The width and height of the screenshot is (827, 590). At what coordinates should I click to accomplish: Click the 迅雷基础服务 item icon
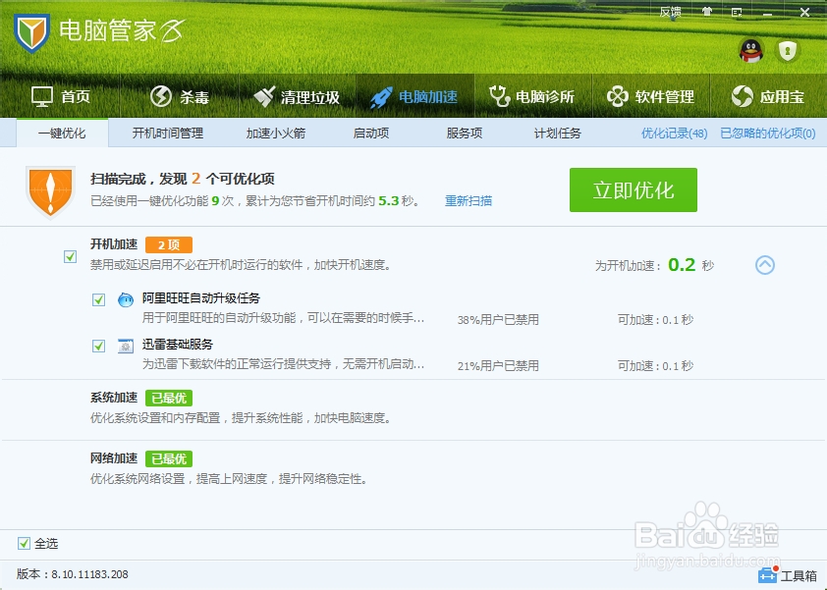tap(126, 346)
